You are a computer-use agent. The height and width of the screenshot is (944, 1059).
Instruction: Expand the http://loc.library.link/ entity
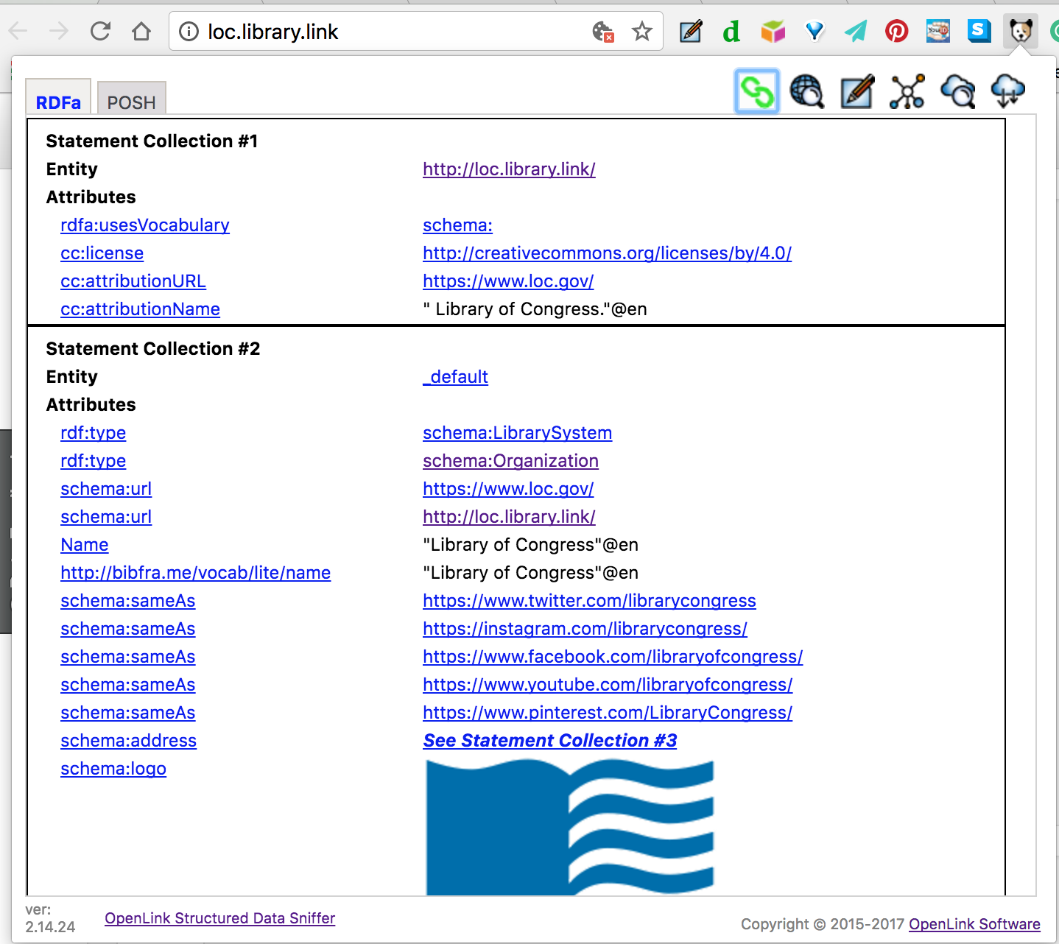point(508,169)
